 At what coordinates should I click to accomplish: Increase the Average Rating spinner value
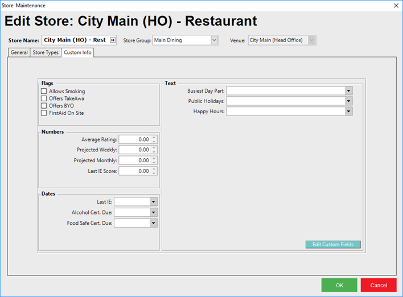(154, 137)
